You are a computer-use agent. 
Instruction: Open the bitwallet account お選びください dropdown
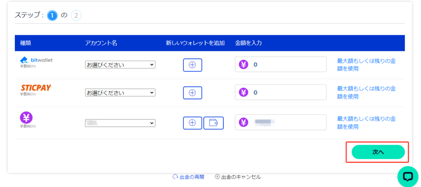pos(120,65)
